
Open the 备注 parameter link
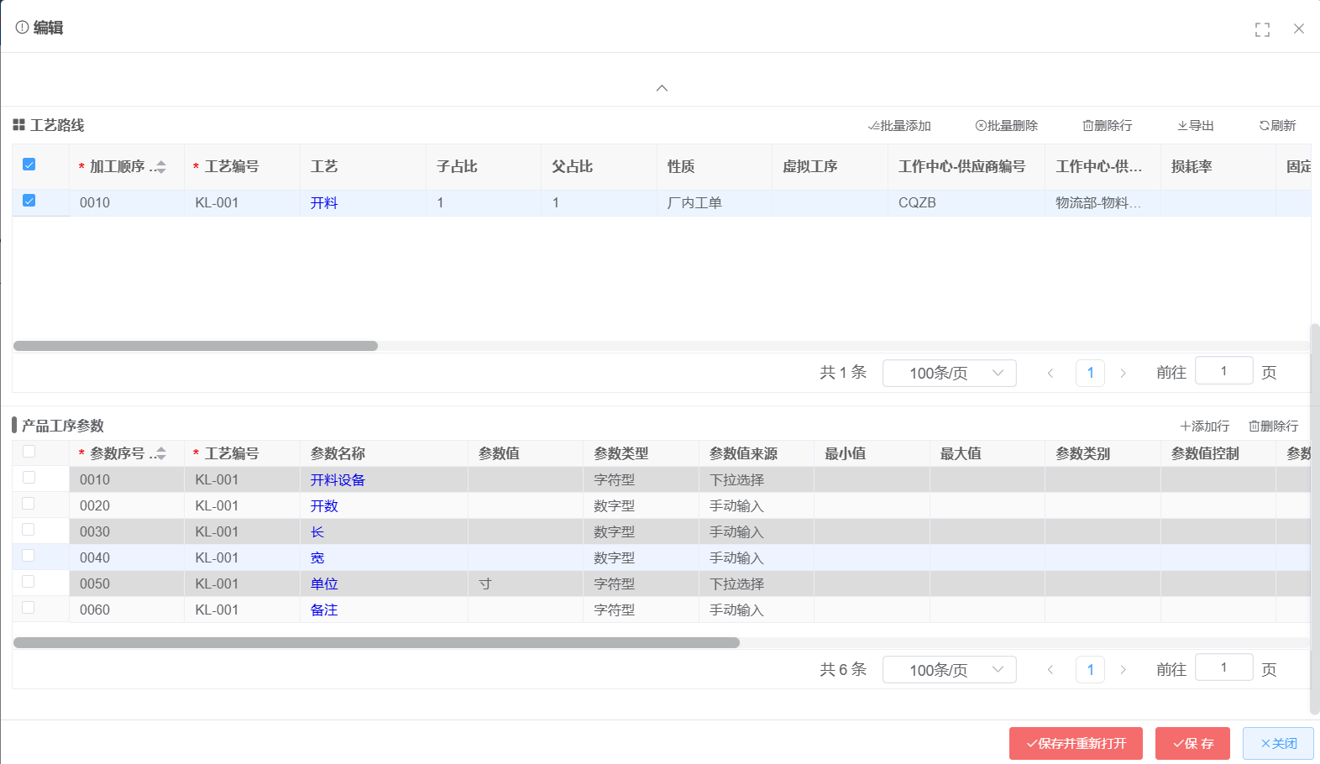[324, 610]
